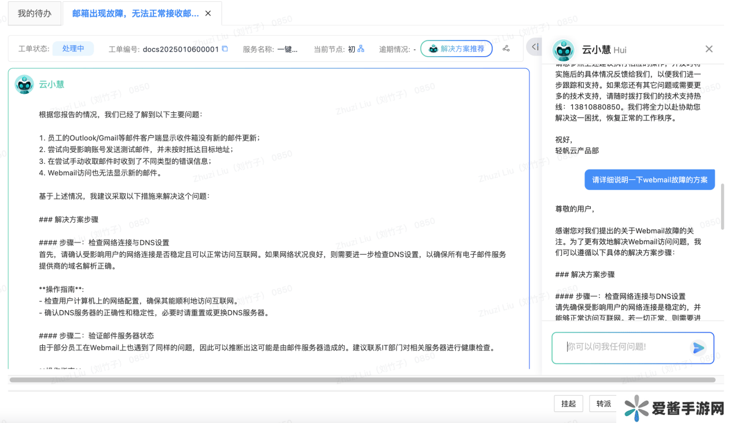Screen dimensions: 732x423
Task: Click the current node flowchart icon
Action: click(361, 49)
